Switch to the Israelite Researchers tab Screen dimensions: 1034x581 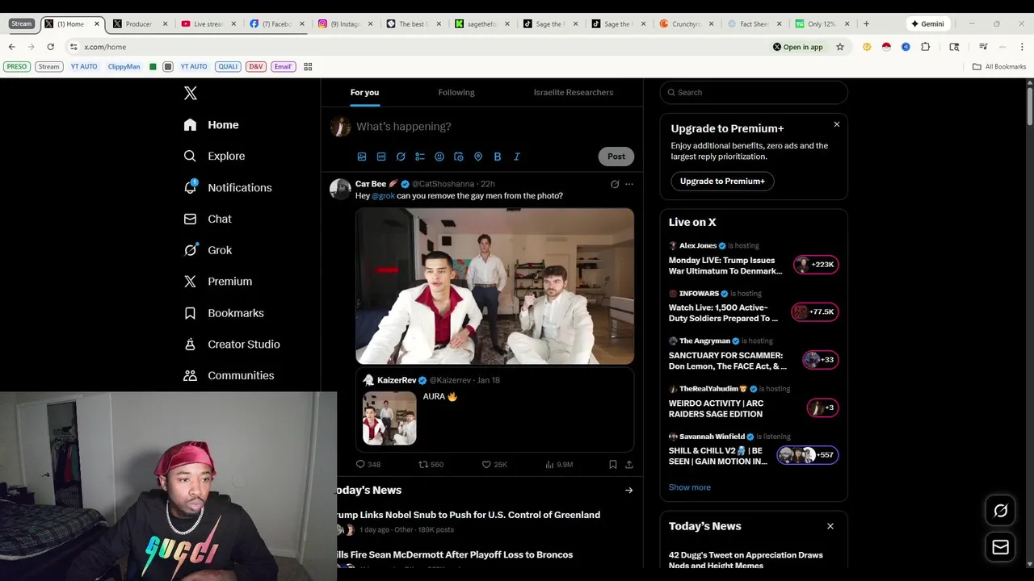click(x=573, y=92)
